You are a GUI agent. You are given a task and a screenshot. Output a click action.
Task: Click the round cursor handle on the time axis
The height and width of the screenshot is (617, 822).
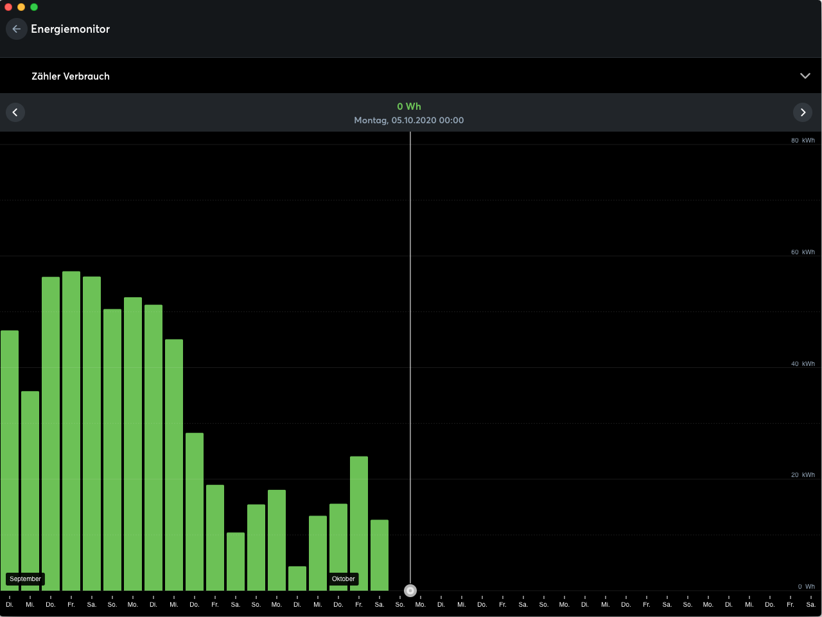tap(410, 591)
